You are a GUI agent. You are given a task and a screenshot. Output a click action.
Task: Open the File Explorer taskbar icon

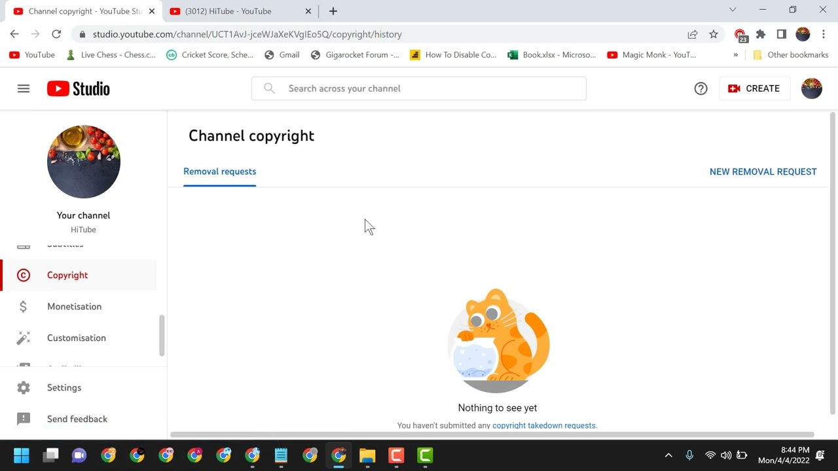click(367, 455)
